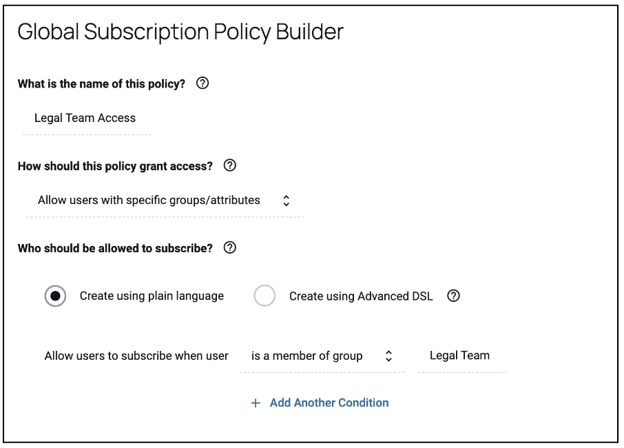Click help icon beside policy name question

point(202,83)
